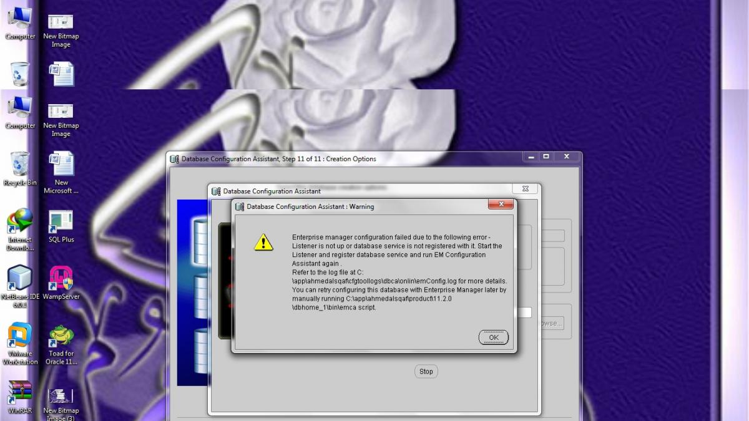Click the Warning dialog title bar icon
The height and width of the screenshot is (421, 749).
240,206
